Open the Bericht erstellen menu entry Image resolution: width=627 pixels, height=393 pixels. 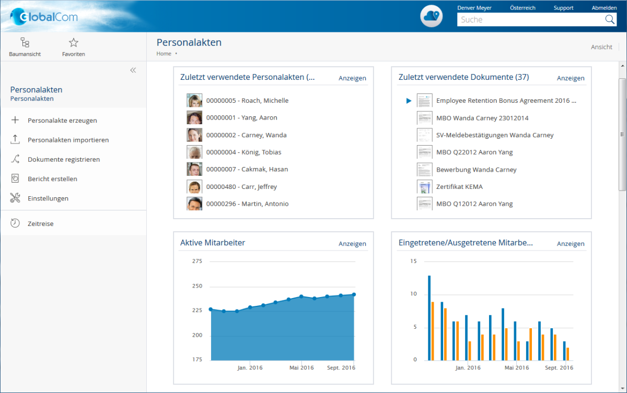pyautogui.click(x=52, y=179)
